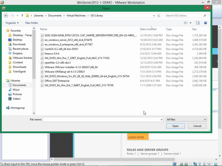This screenshot has height=166, width=222.
Task: Select en_windows_server_2012_x64_dvd_915478 file
Action: point(68,40)
